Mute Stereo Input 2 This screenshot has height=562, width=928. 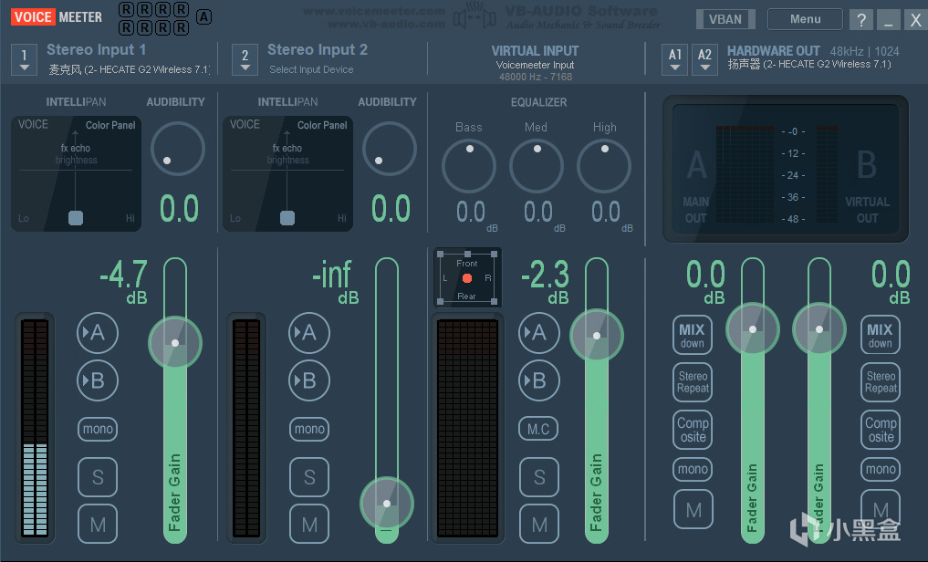(x=309, y=525)
